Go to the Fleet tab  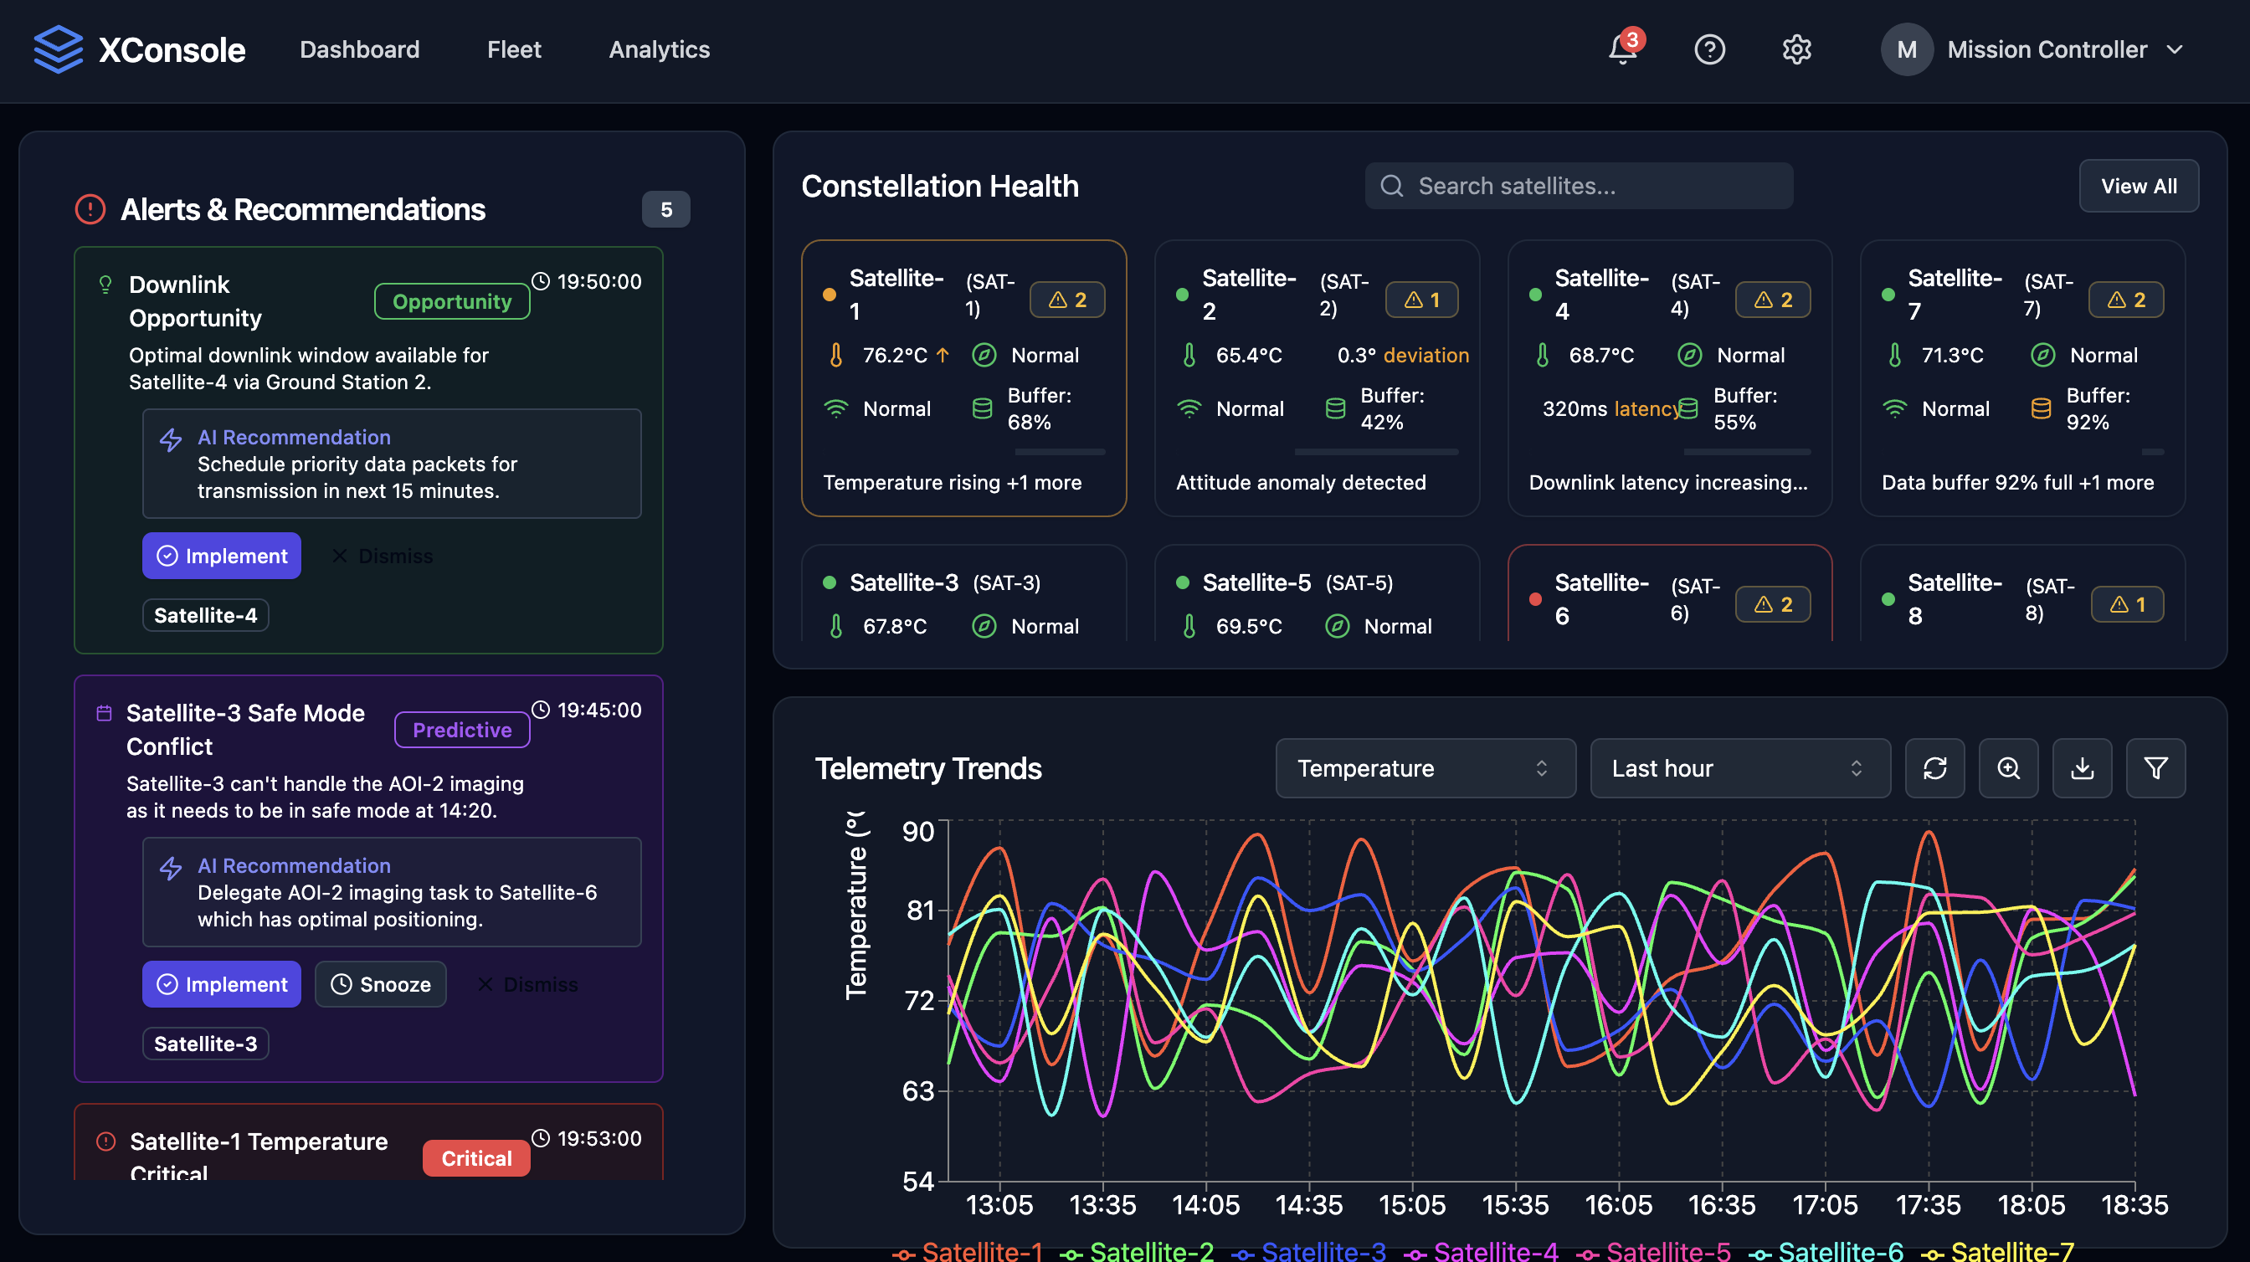tap(514, 49)
